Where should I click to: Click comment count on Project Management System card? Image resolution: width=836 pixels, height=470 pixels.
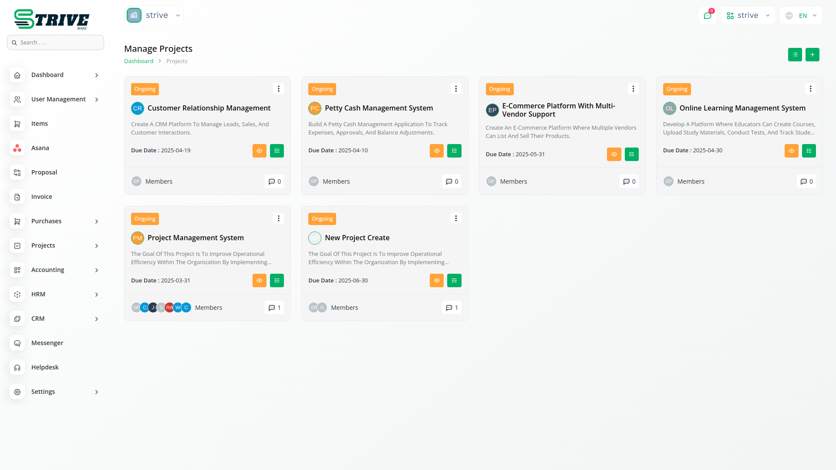[274, 308]
